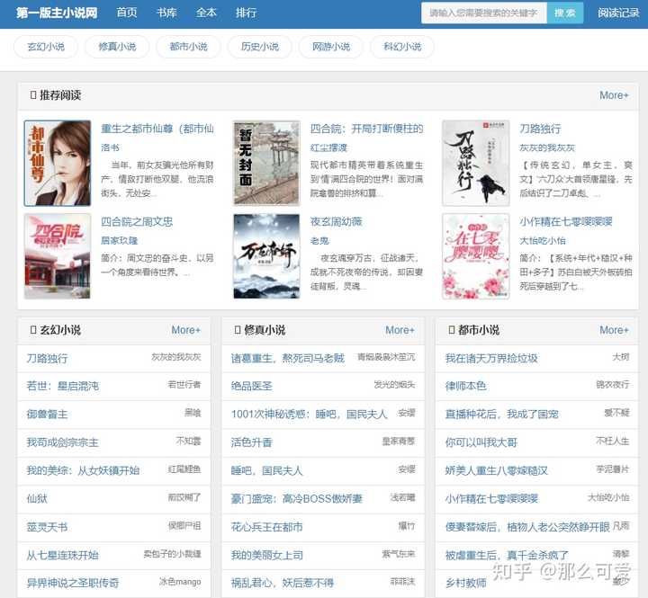This screenshot has height=598, width=648.
Task: Open the 四合院 red building cover thumbnail
Action: coord(58,256)
